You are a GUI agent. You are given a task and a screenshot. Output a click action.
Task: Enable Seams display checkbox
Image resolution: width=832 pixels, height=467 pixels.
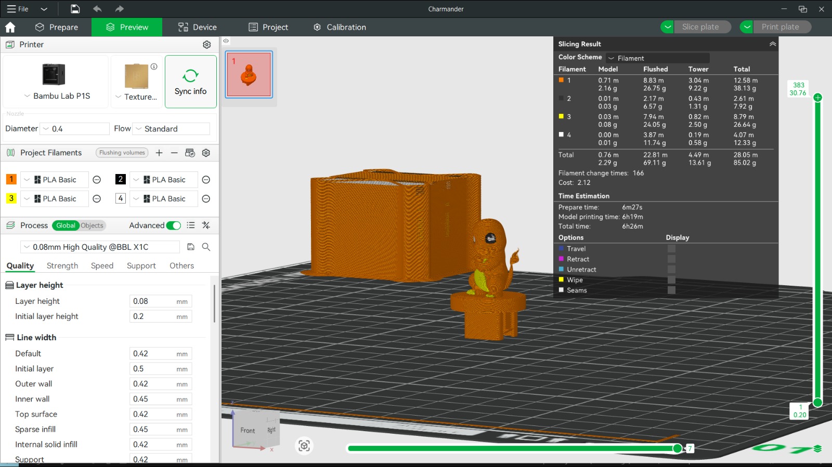671,290
